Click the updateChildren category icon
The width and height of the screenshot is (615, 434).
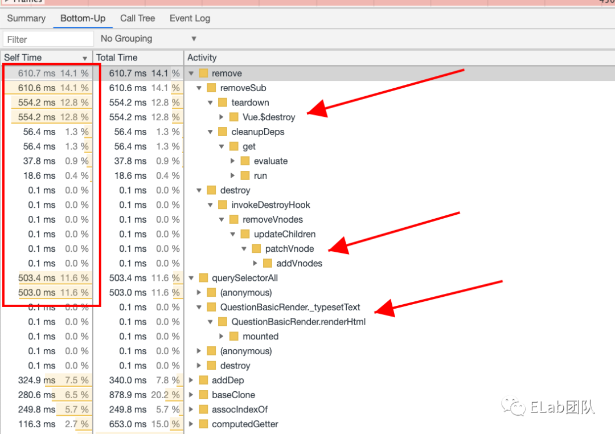pos(245,234)
